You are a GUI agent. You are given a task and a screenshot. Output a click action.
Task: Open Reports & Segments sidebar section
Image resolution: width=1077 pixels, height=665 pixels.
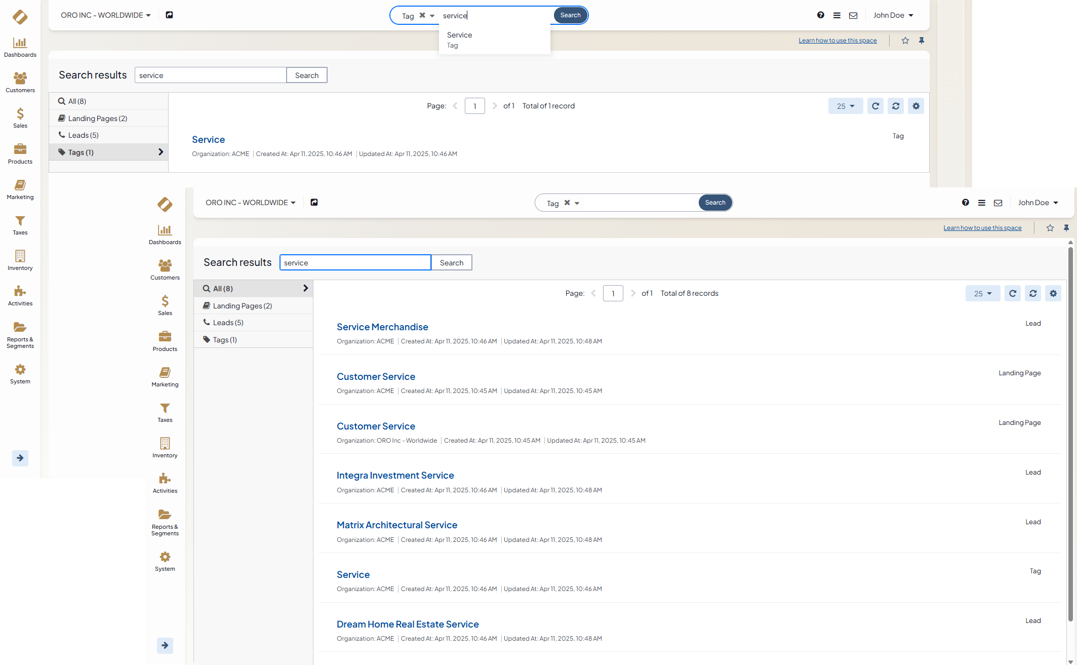coord(165,522)
